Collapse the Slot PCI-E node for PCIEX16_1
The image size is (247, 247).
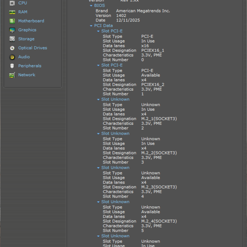pos(98,31)
